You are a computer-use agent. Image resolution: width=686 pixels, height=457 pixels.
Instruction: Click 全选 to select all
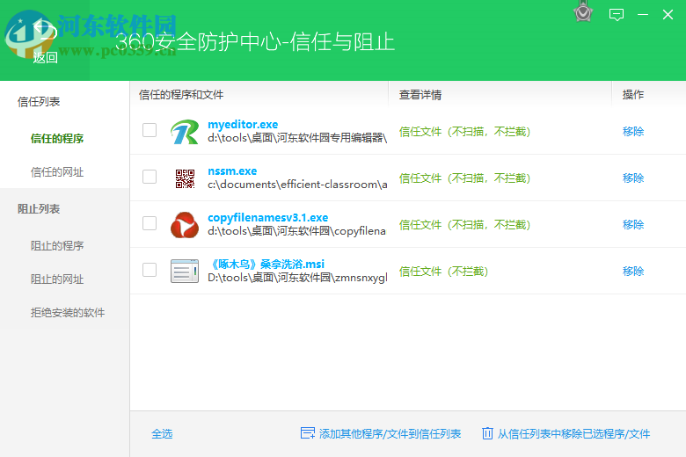[162, 434]
